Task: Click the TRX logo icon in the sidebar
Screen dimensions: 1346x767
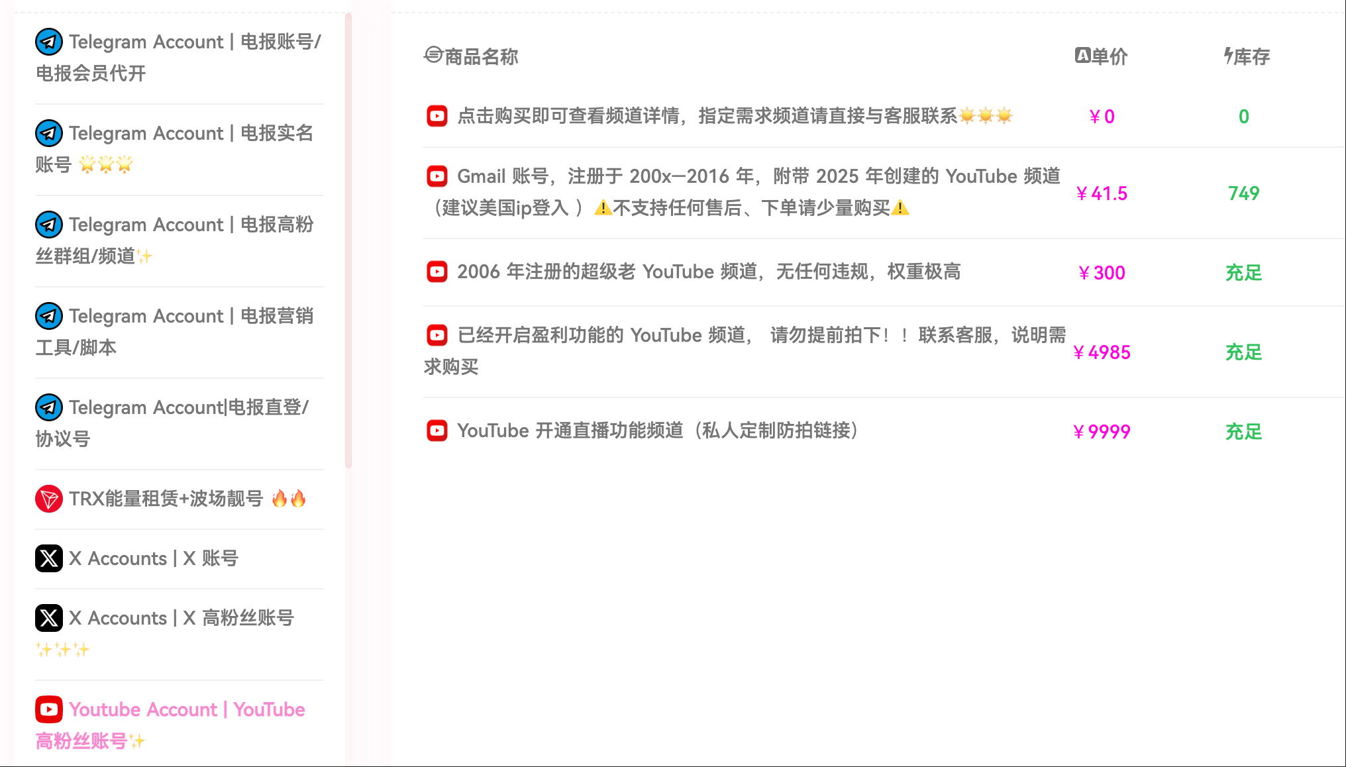Action: [49, 499]
